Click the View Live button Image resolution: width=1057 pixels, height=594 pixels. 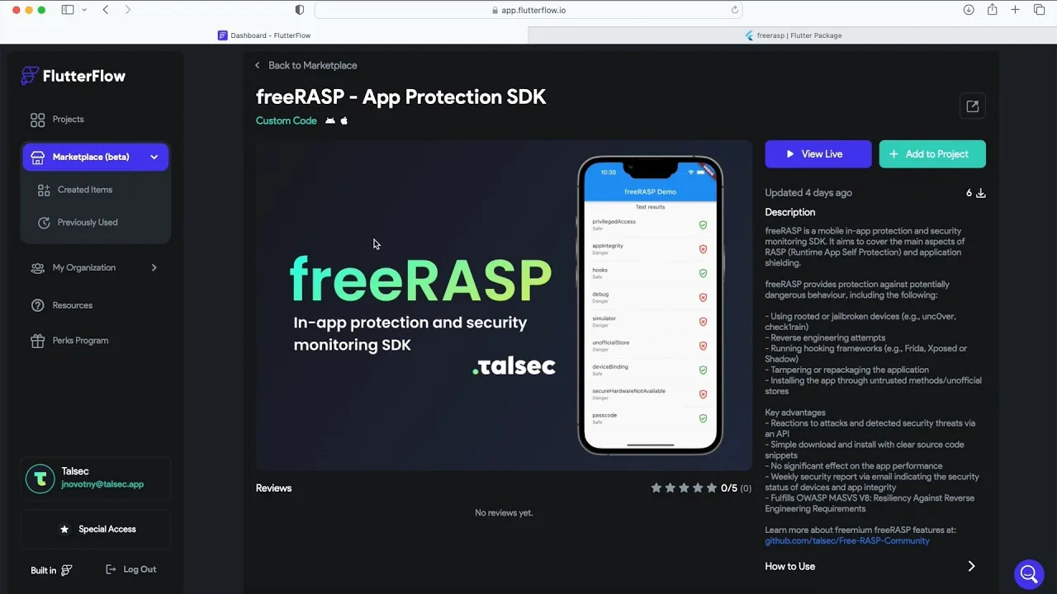point(818,154)
